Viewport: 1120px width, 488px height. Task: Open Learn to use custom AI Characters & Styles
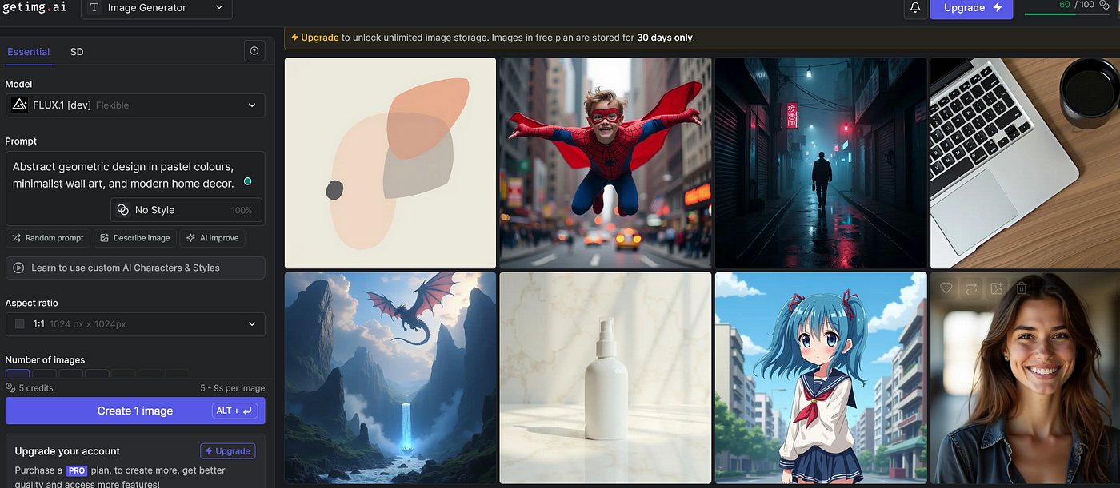[135, 268]
